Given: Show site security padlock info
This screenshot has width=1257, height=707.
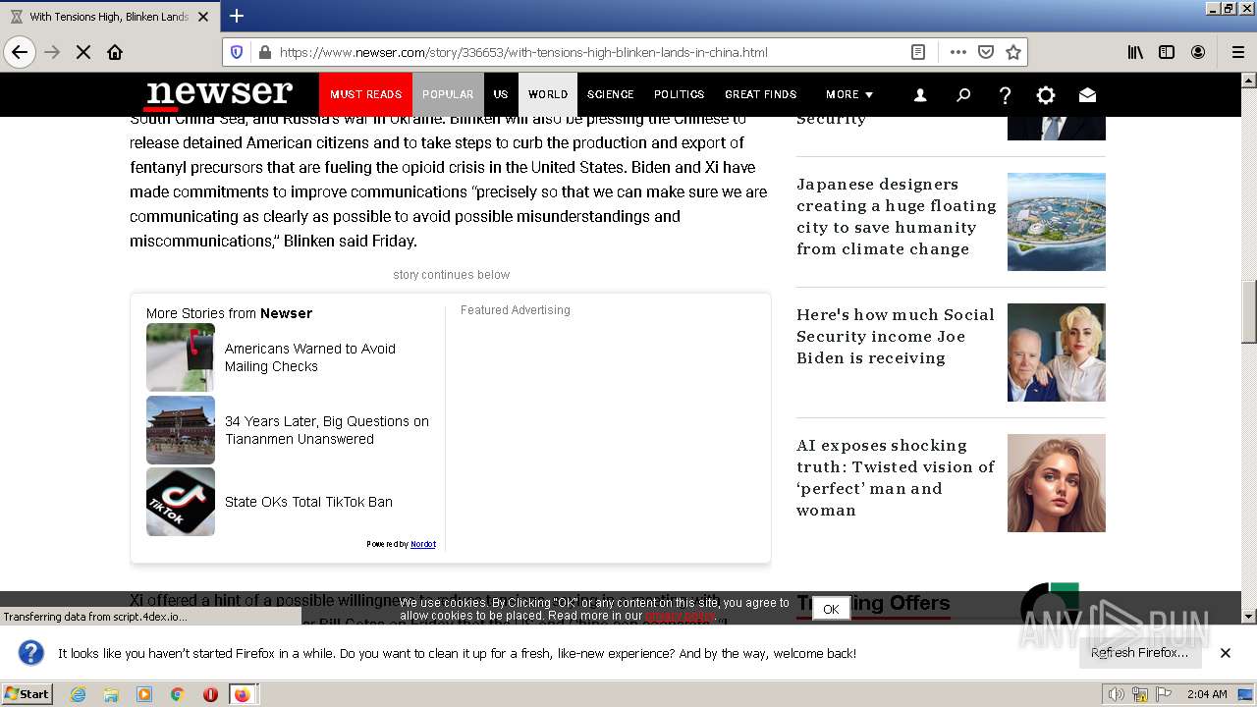Looking at the screenshot, I should (264, 52).
